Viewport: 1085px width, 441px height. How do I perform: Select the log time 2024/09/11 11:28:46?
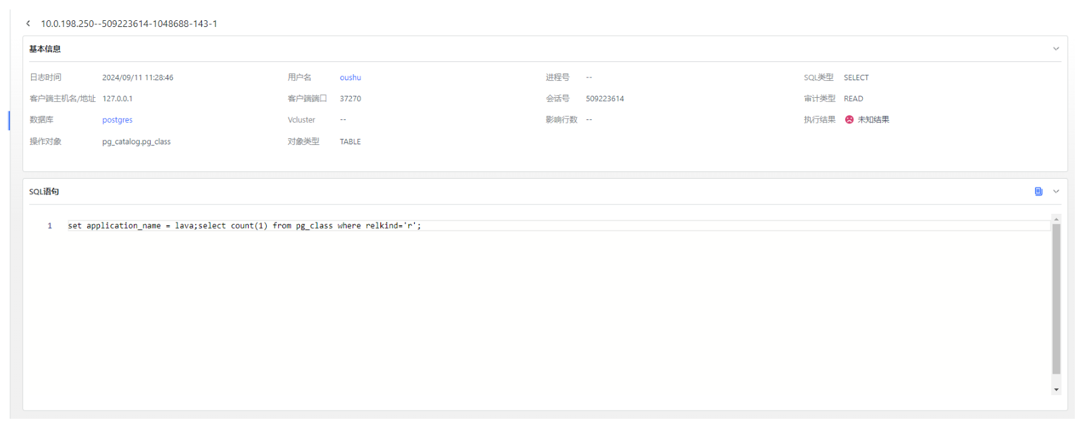[138, 78]
